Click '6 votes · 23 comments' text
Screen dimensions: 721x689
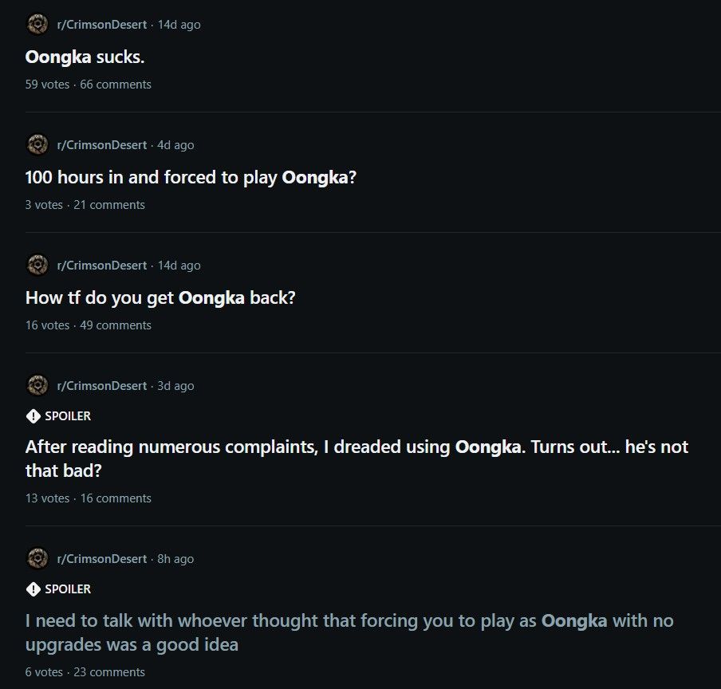pos(85,671)
